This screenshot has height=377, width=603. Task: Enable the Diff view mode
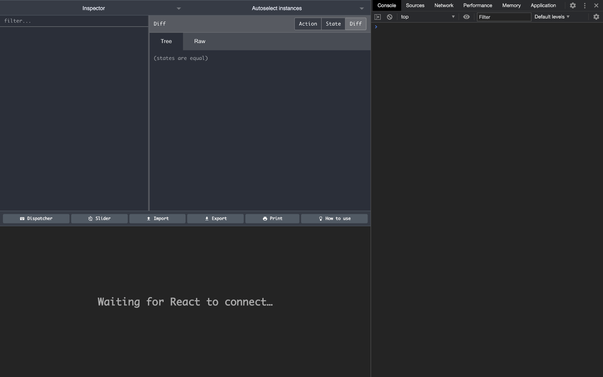(355, 24)
